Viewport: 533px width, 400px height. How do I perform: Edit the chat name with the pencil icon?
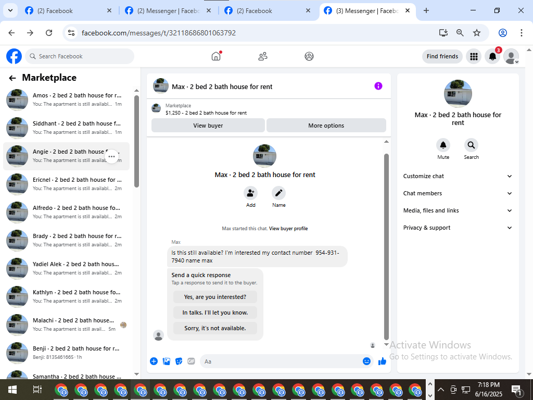pyautogui.click(x=279, y=193)
